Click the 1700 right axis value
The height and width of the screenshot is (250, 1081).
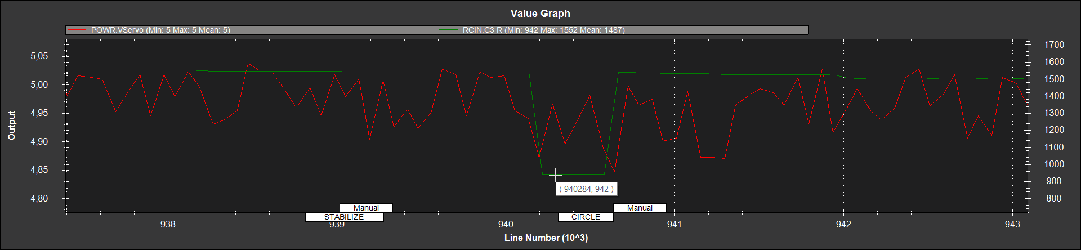coord(1054,44)
